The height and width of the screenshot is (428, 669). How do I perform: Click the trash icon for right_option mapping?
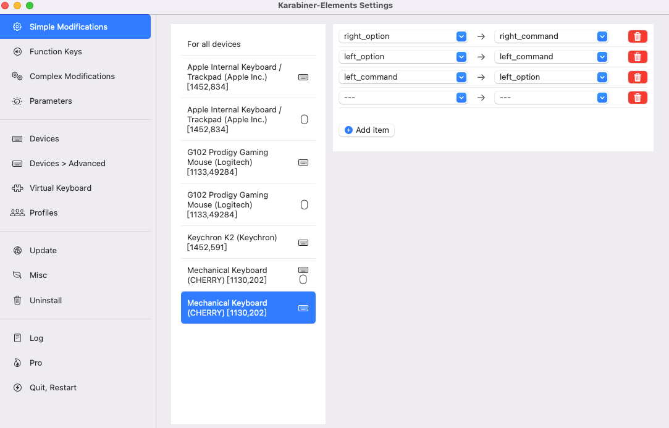coord(637,36)
